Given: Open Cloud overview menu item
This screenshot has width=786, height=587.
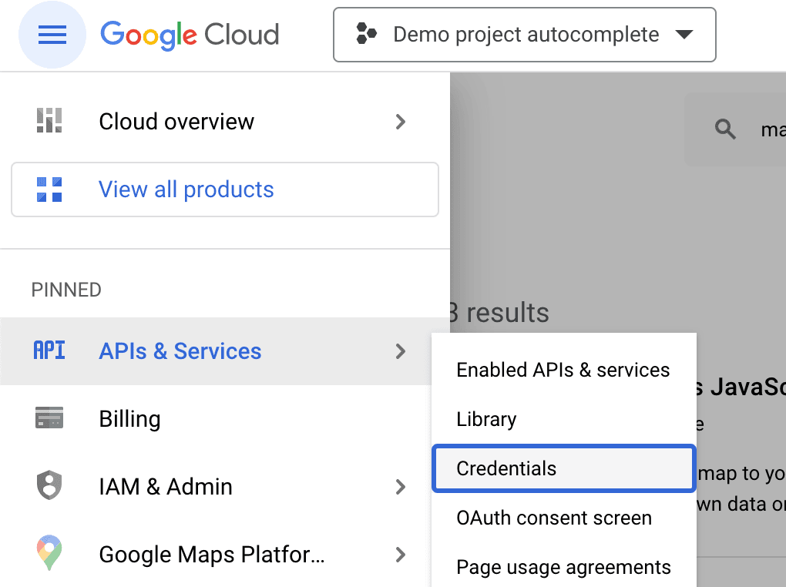Looking at the screenshot, I should 224,121.
